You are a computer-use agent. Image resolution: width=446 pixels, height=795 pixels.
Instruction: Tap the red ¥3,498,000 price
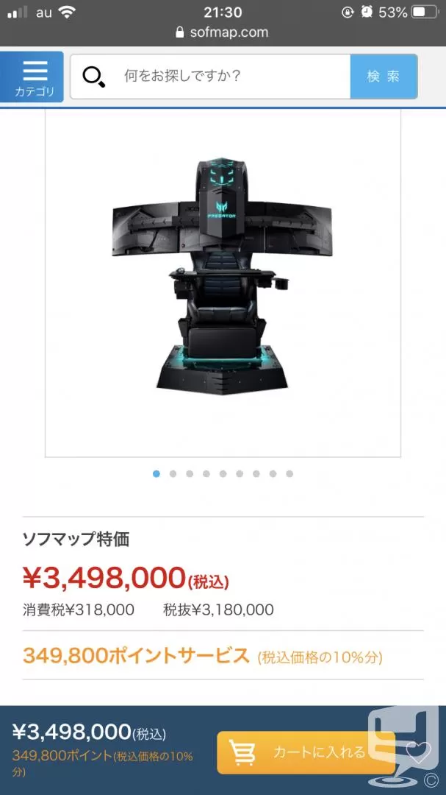click(x=104, y=578)
